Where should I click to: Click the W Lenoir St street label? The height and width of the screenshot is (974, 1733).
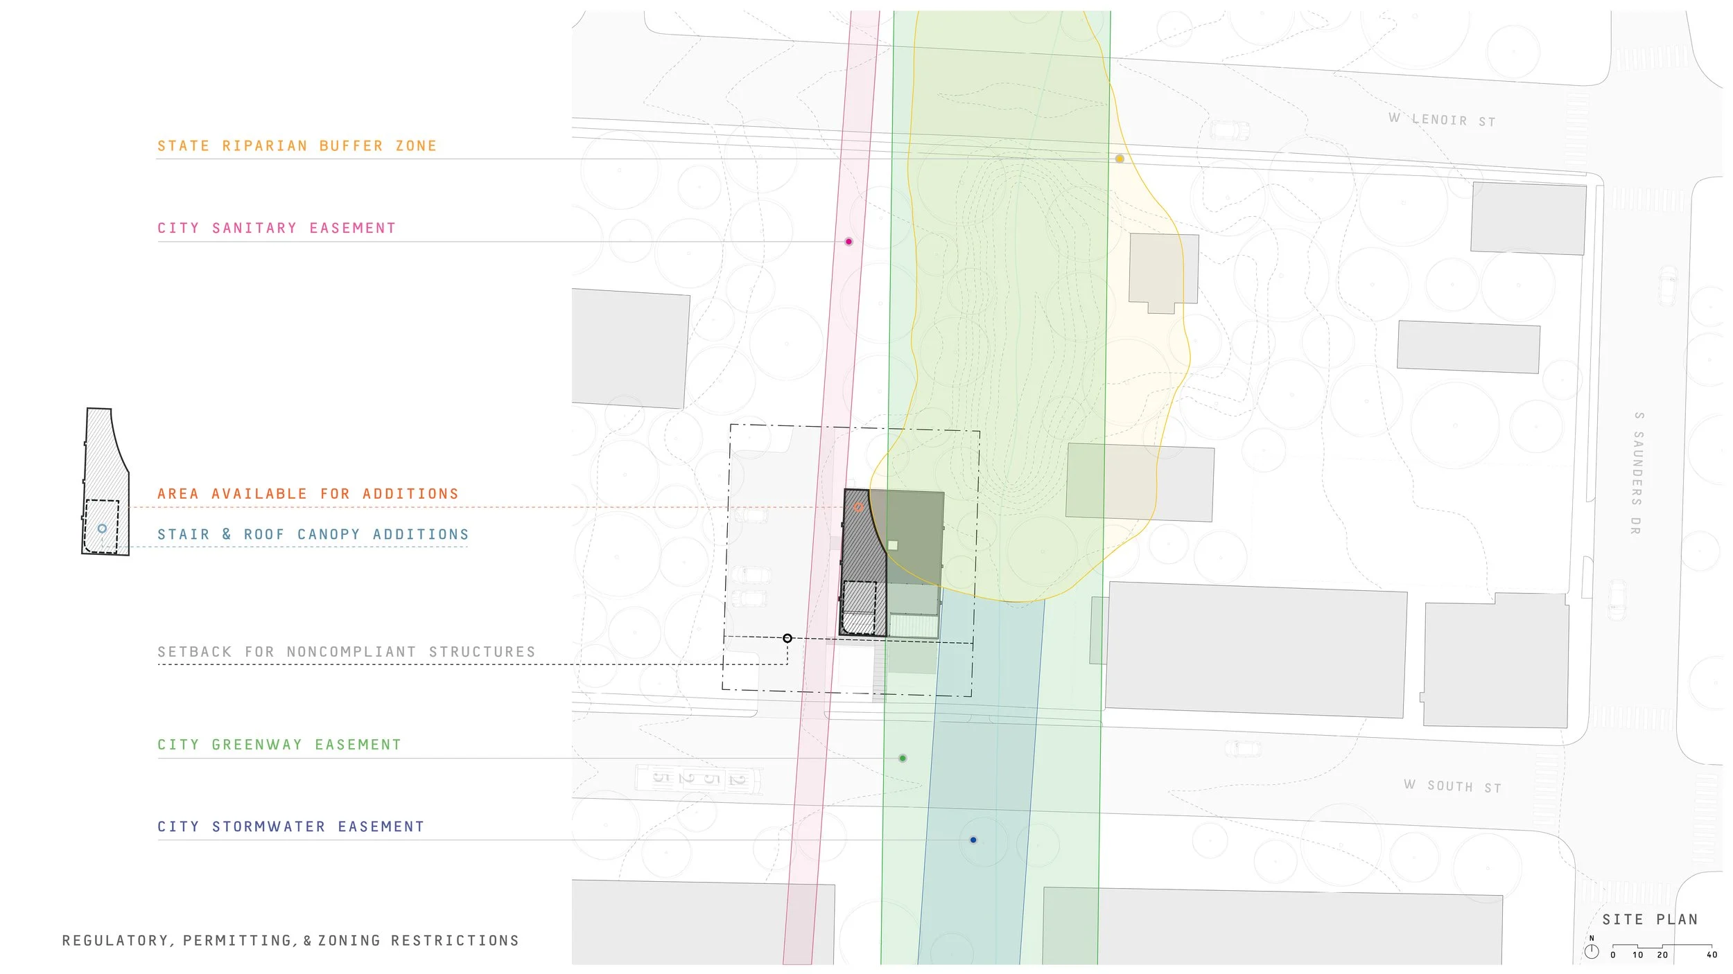[1442, 120]
